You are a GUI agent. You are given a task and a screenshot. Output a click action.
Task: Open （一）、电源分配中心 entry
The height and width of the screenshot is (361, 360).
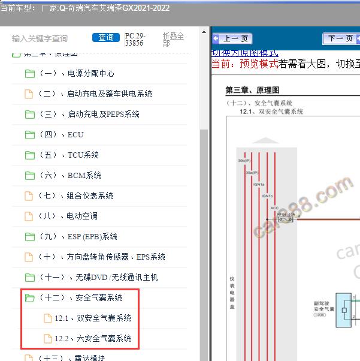click(77, 73)
